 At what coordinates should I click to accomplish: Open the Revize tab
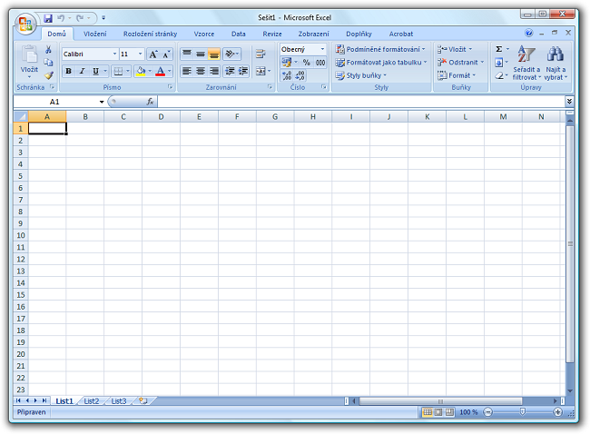[x=272, y=34]
